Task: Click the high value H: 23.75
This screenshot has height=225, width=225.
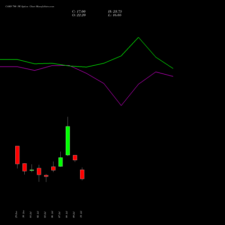Action: tap(115, 12)
